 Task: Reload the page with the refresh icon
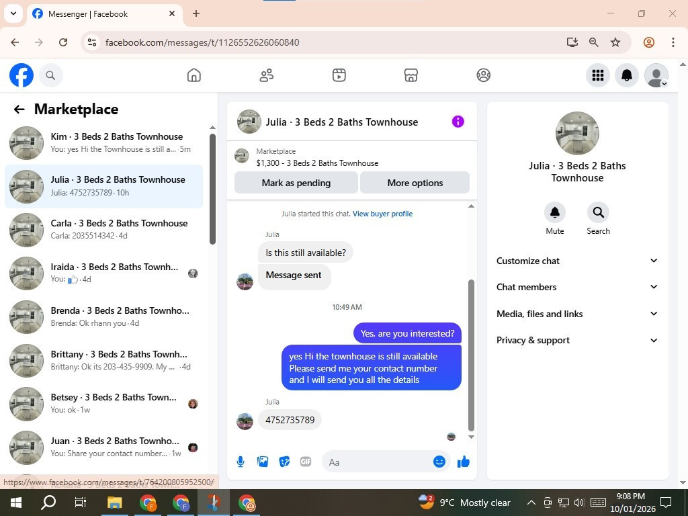click(63, 42)
